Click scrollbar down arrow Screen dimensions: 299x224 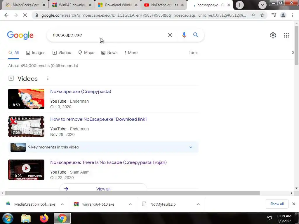click(x=296, y=188)
